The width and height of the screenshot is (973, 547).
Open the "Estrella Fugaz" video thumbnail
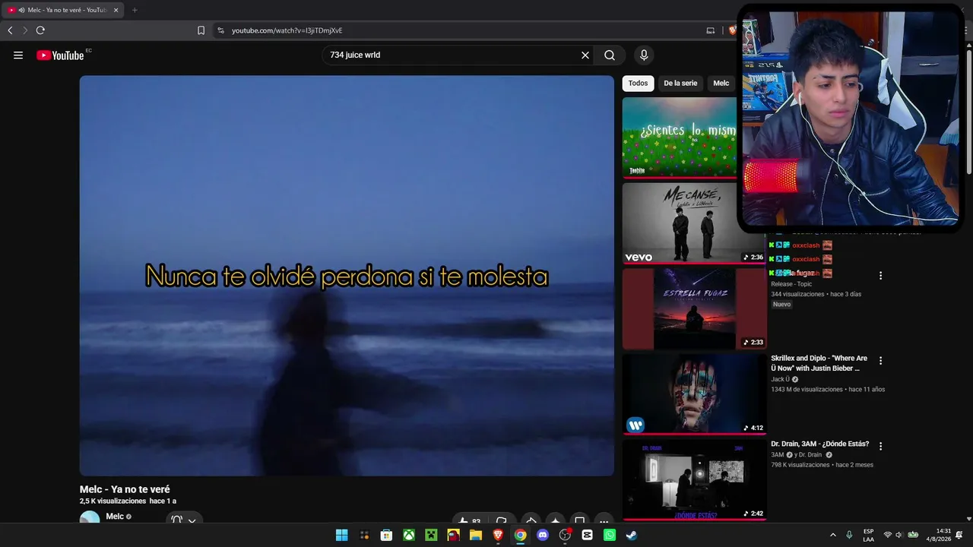695,308
